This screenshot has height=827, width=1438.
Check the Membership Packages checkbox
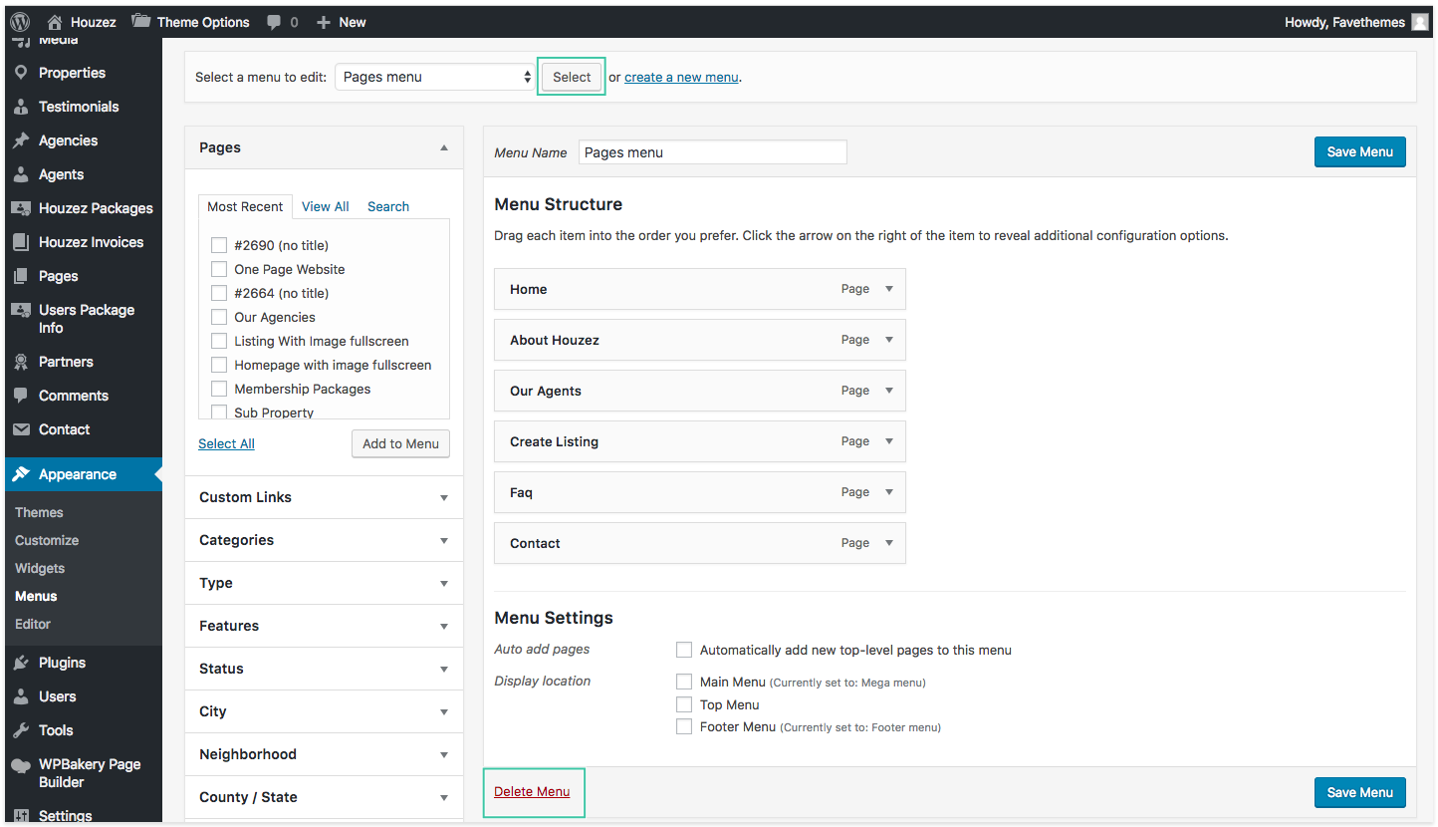pyautogui.click(x=219, y=389)
